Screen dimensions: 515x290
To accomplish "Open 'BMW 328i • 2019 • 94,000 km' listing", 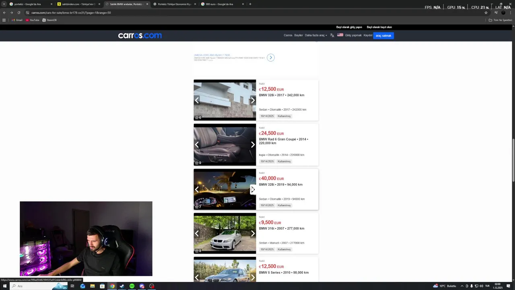I will point(280,184).
